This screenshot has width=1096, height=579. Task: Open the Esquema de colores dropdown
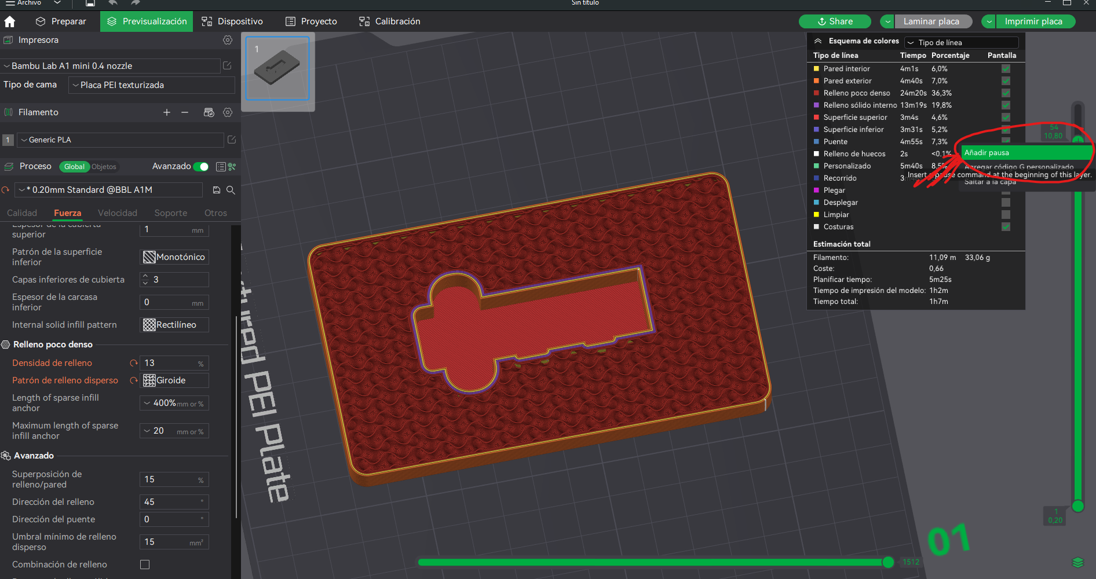click(962, 42)
